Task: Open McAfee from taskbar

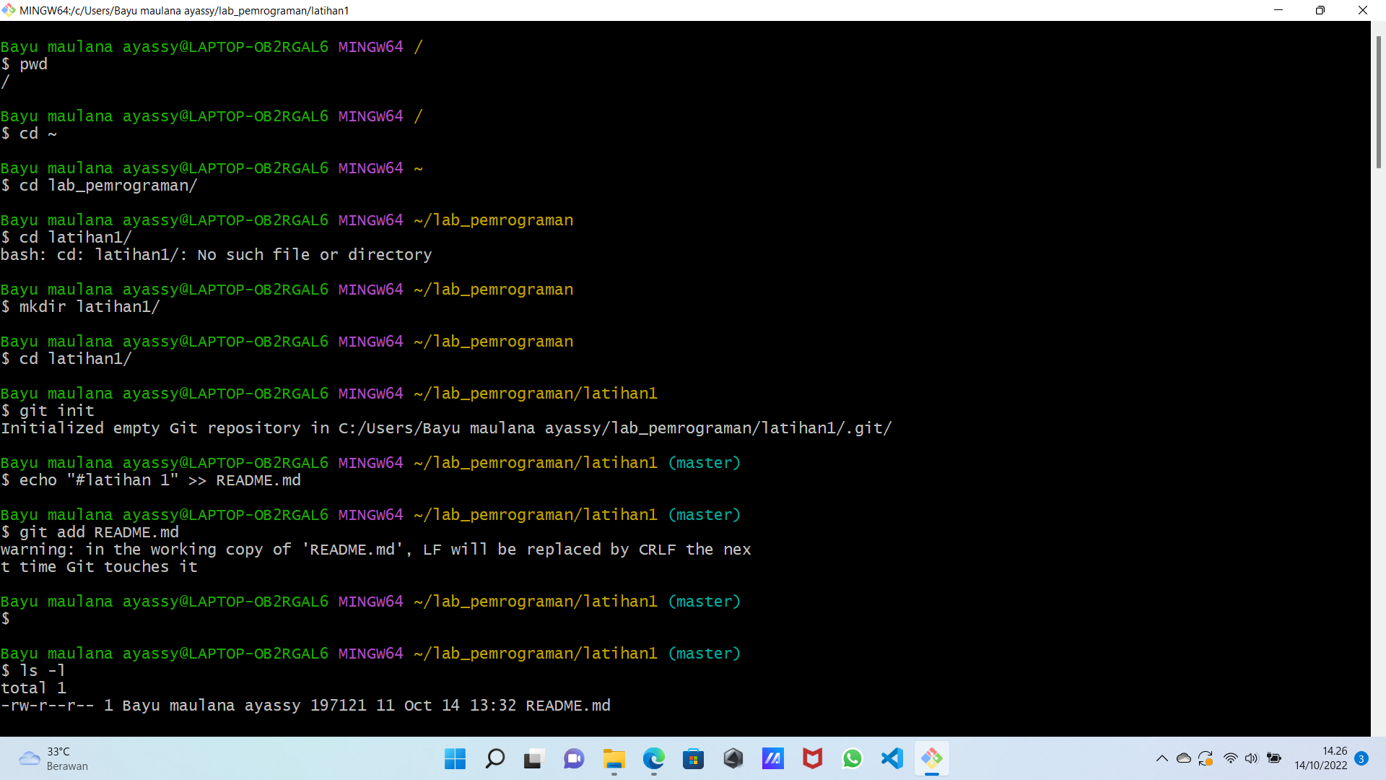Action: click(813, 759)
